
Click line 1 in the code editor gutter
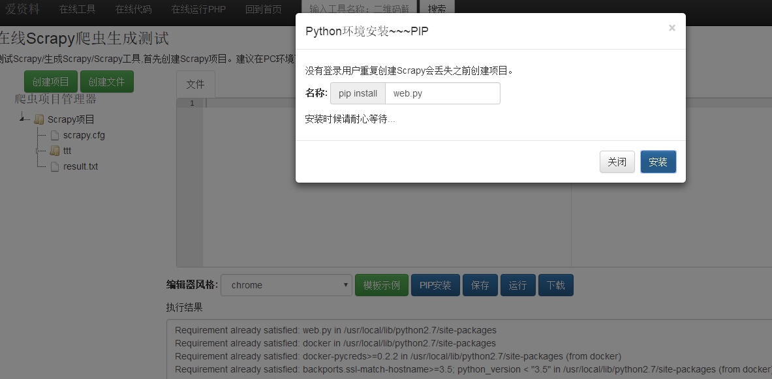[x=192, y=103]
